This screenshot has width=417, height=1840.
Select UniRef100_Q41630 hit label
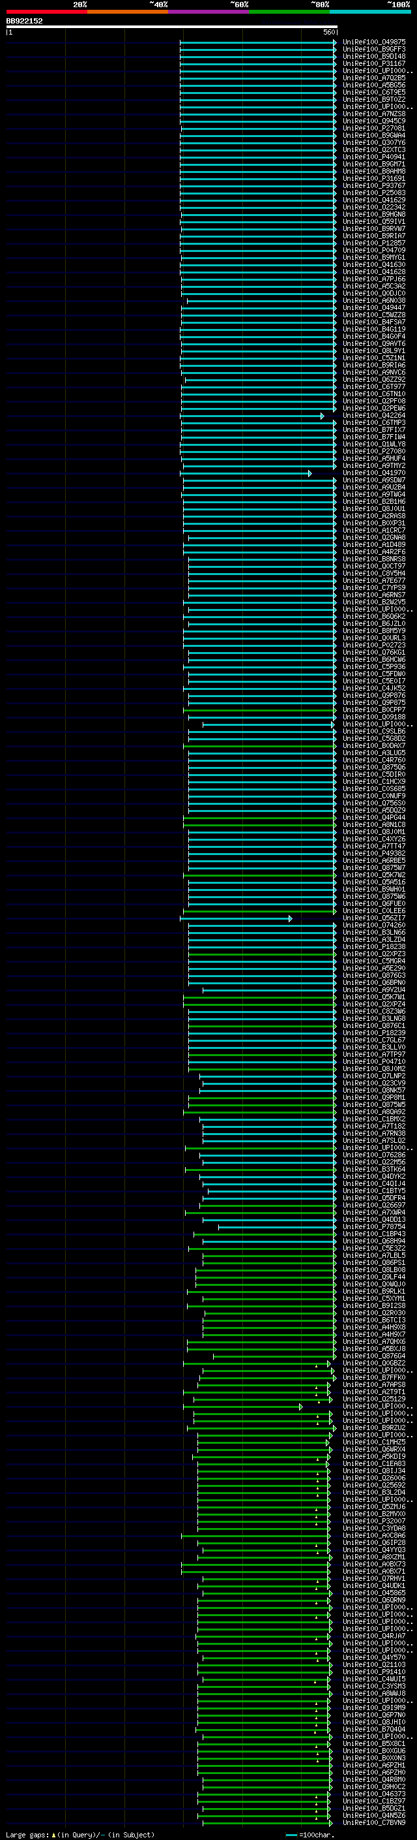(x=373, y=265)
